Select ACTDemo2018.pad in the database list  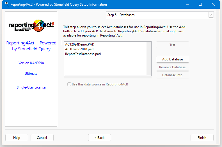79,49
